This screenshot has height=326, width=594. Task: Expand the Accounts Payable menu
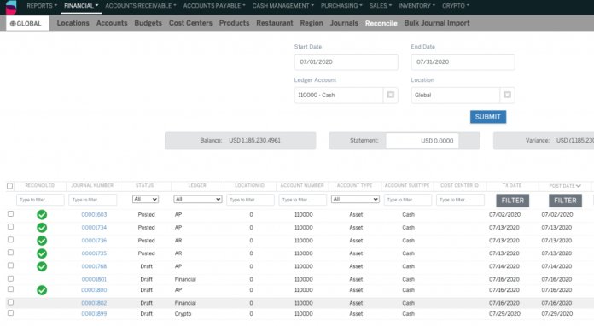(214, 6)
